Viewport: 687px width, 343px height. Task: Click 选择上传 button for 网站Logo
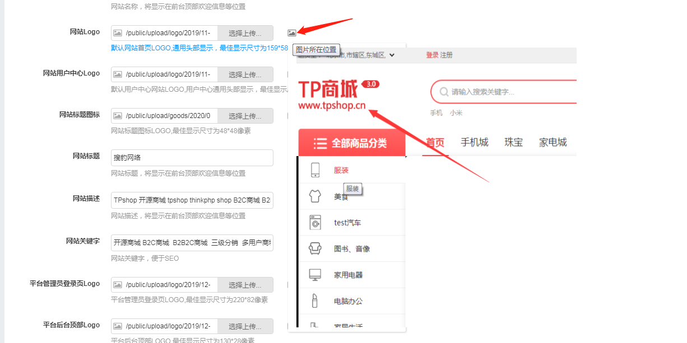[245, 33]
